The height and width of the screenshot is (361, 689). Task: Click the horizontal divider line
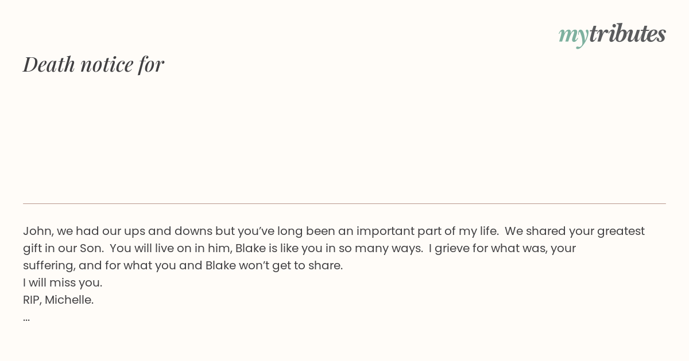point(344,203)
